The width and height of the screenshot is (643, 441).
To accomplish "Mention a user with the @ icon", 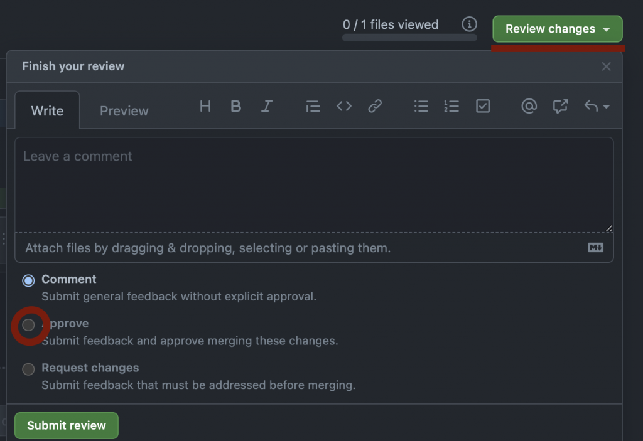I will [x=529, y=106].
